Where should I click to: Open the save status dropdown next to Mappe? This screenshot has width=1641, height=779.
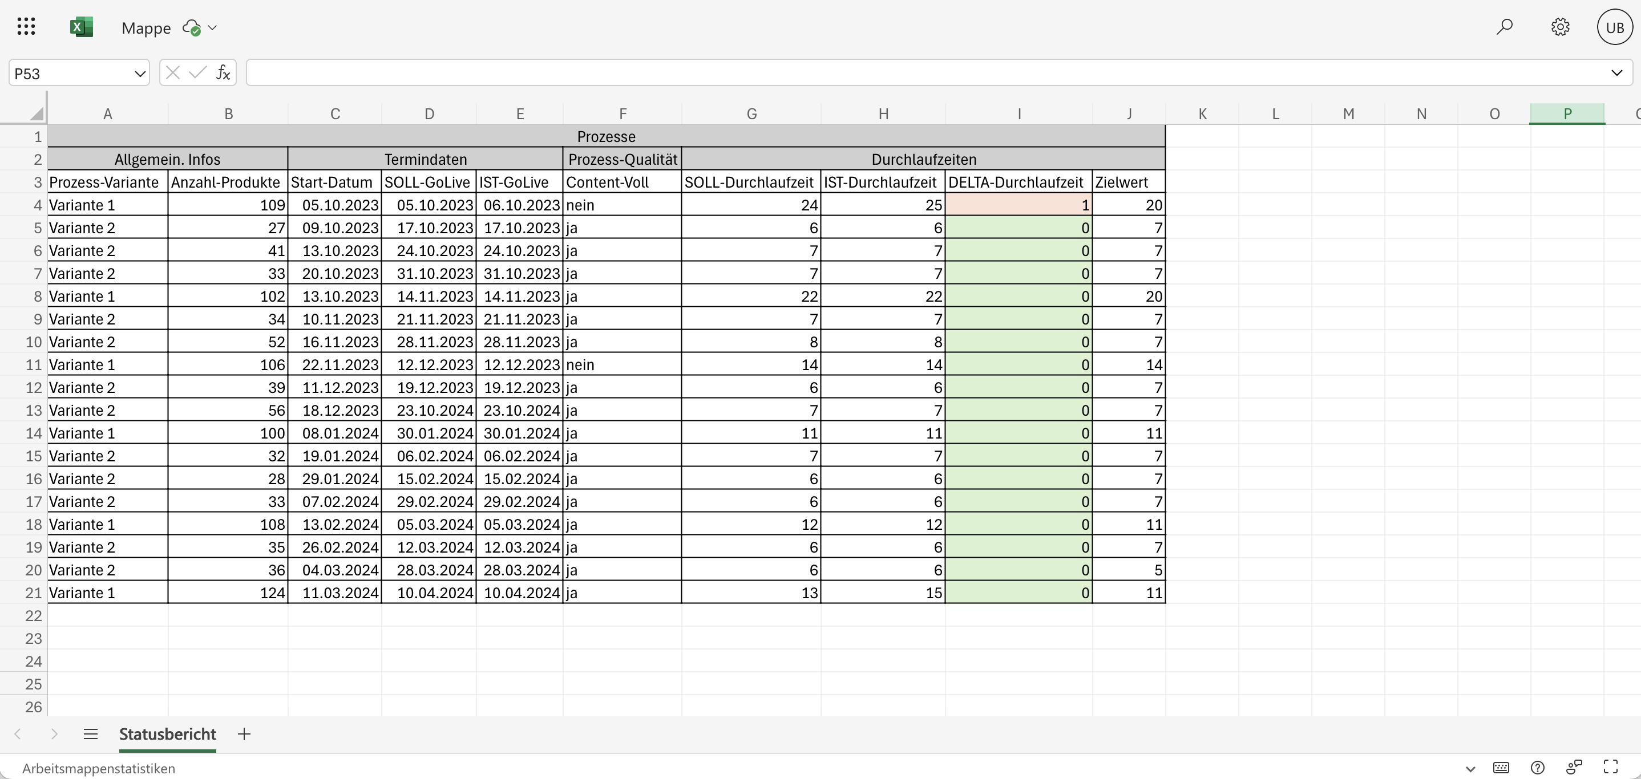(x=213, y=28)
